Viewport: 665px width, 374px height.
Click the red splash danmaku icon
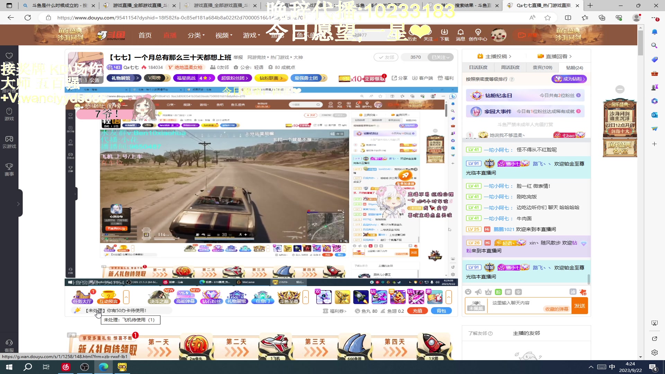pos(583,292)
